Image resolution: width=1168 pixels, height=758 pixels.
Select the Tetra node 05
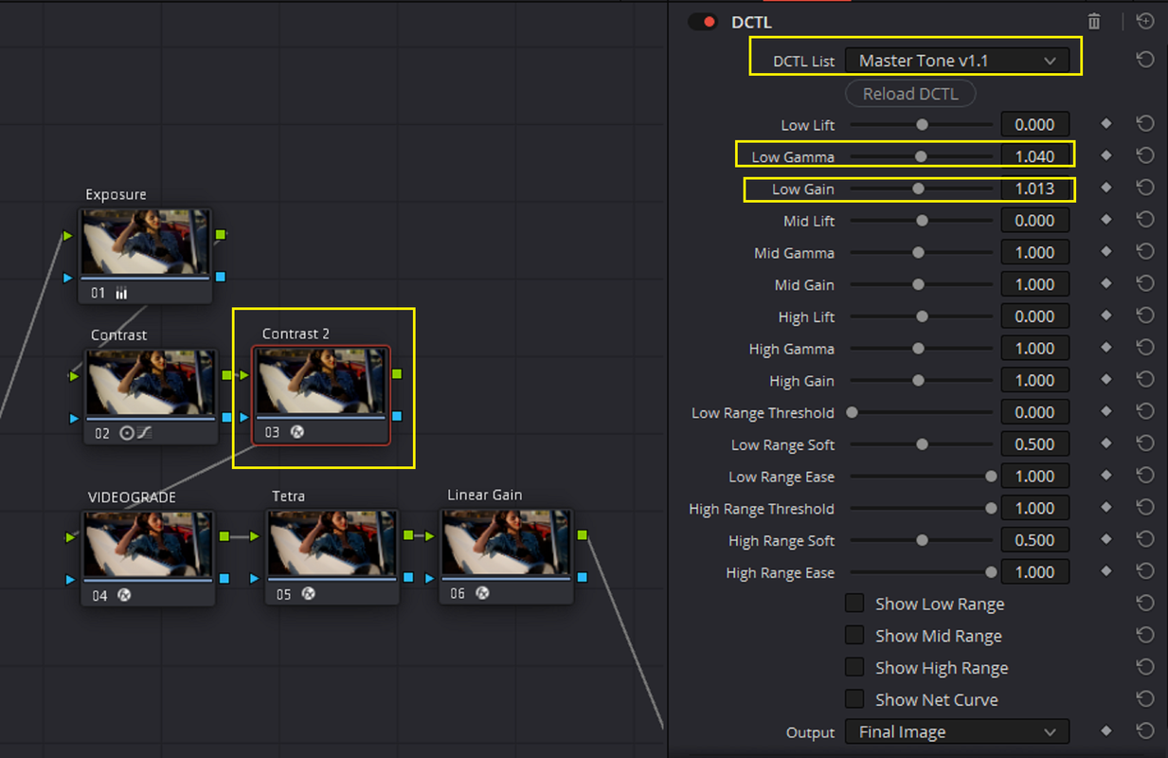(x=332, y=557)
